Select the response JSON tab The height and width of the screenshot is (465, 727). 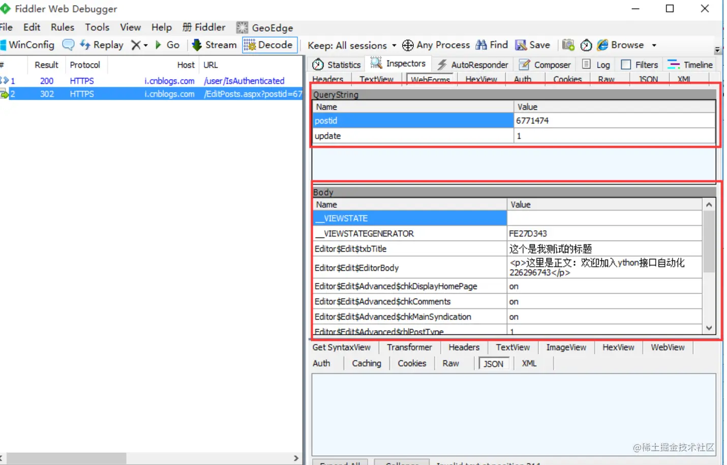(x=493, y=364)
